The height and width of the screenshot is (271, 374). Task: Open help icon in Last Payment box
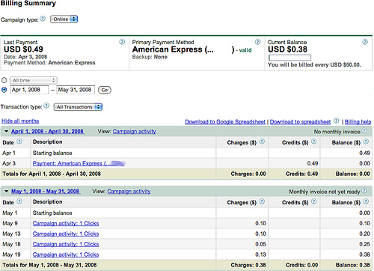click(122, 42)
